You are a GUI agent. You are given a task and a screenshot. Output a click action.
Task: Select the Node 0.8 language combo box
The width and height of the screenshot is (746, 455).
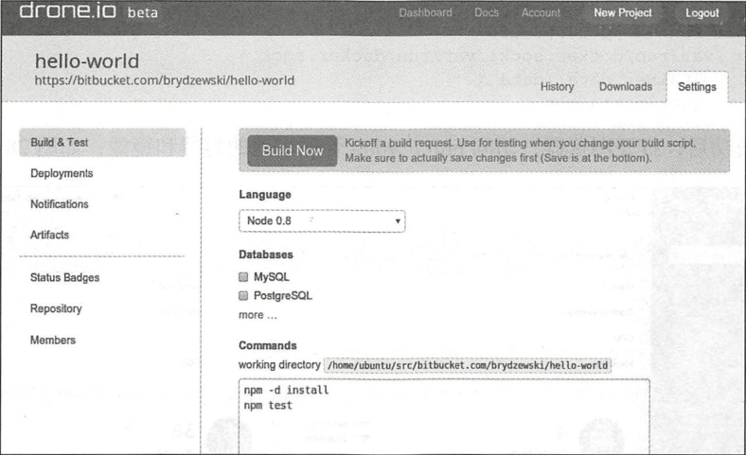click(322, 221)
